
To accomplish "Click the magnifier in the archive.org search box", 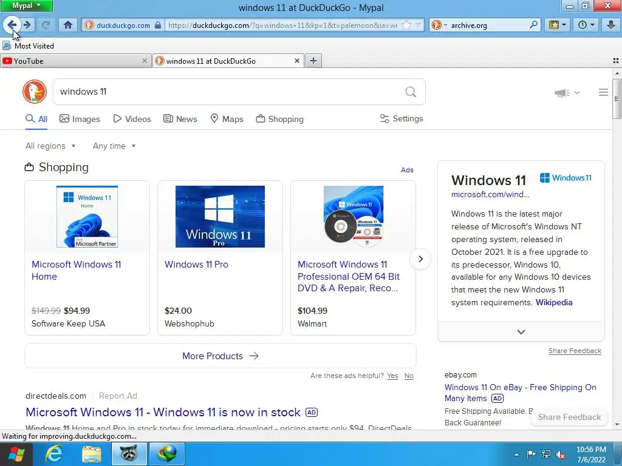I will coord(533,25).
